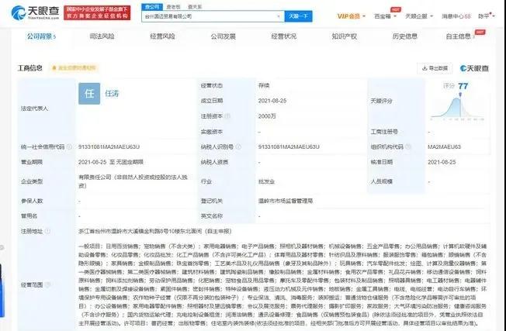This screenshot has height=331, width=506.
Task: Switch to the 司法风险 tab
Action: (x=102, y=36)
